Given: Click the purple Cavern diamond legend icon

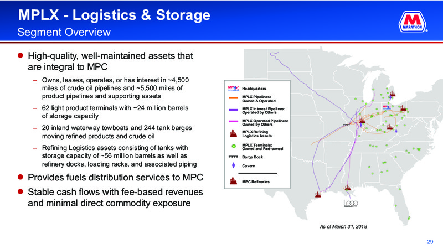Looking at the screenshot, I should click(233, 165).
